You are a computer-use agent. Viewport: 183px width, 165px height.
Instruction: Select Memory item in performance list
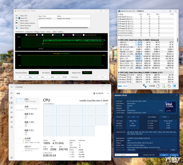[x=27, y=108]
